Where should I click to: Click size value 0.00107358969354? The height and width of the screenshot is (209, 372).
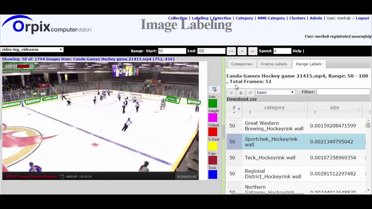click(x=333, y=158)
